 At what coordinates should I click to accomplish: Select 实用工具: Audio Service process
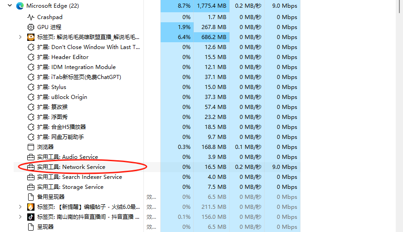67,157
